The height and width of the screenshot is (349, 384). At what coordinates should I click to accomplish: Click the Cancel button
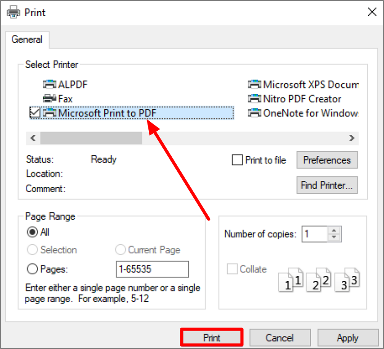point(280,337)
